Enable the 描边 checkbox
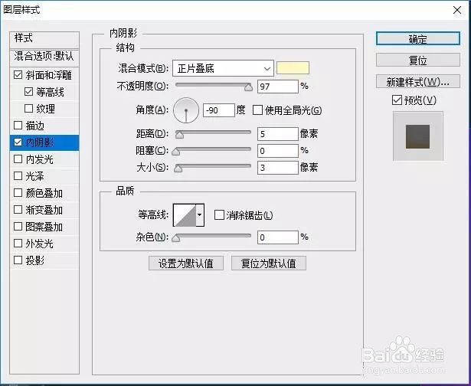This screenshot has height=386, width=471. [18, 125]
